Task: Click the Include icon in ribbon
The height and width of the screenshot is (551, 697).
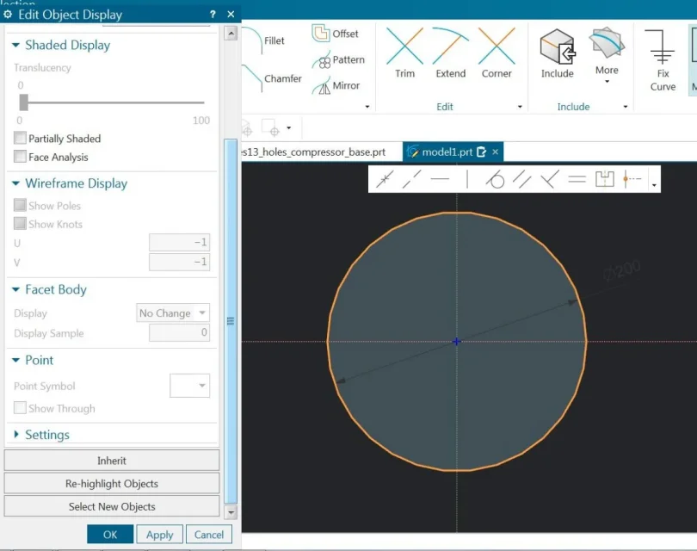Action: 557,53
